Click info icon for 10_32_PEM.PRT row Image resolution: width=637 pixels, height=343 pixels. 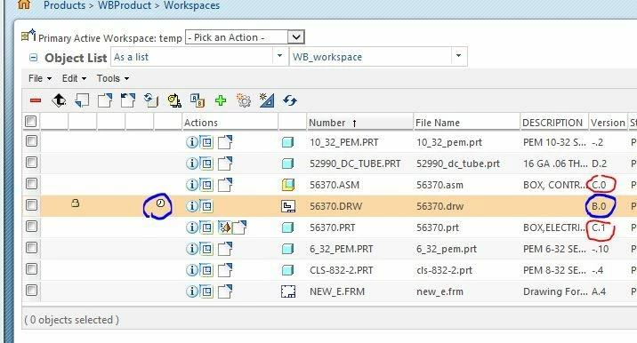coord(192,142)
